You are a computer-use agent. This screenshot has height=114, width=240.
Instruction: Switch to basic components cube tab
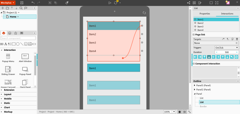click(4, 33)
